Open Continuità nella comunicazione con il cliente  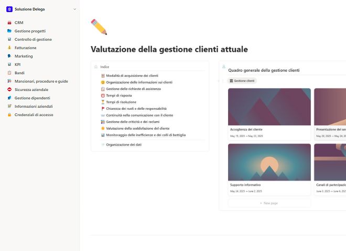click(x=139, y=115)
